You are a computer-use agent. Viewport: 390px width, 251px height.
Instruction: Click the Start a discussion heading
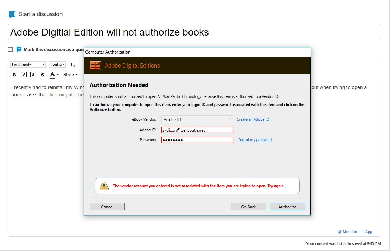[41, 14]
